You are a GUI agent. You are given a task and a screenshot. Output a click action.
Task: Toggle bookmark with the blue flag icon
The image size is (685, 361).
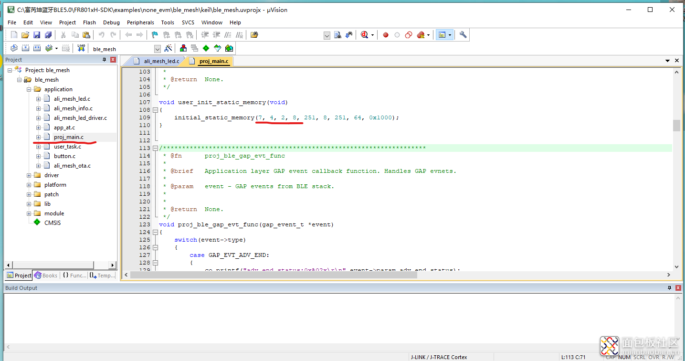(x=155, y=35)
